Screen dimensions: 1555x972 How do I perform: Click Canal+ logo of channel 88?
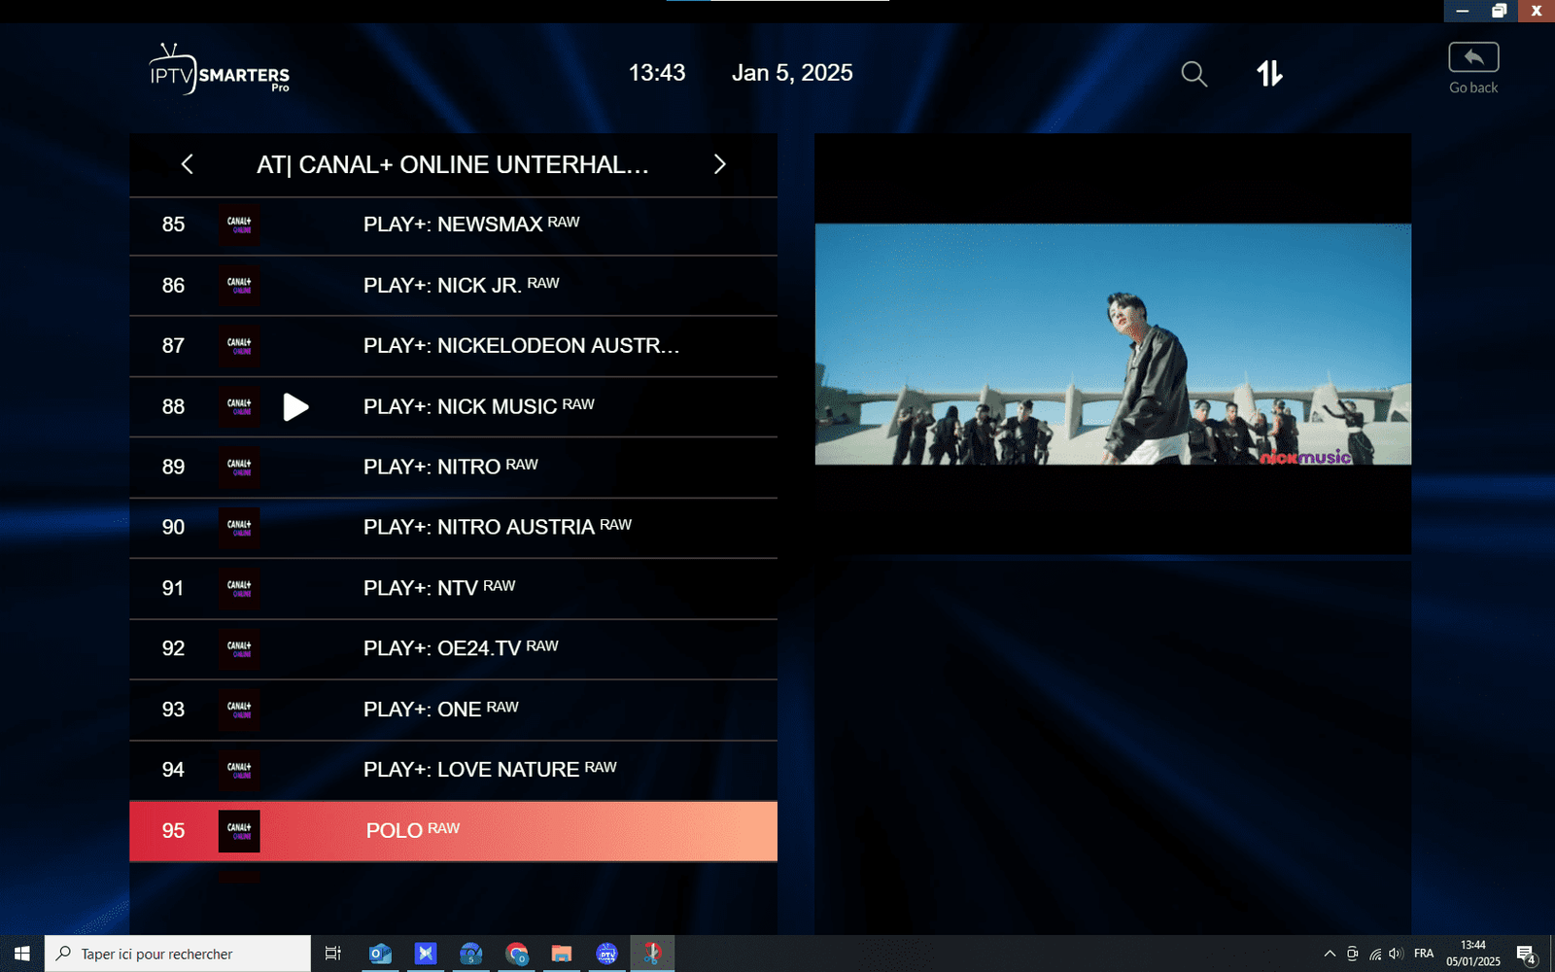tap(239, 407)
